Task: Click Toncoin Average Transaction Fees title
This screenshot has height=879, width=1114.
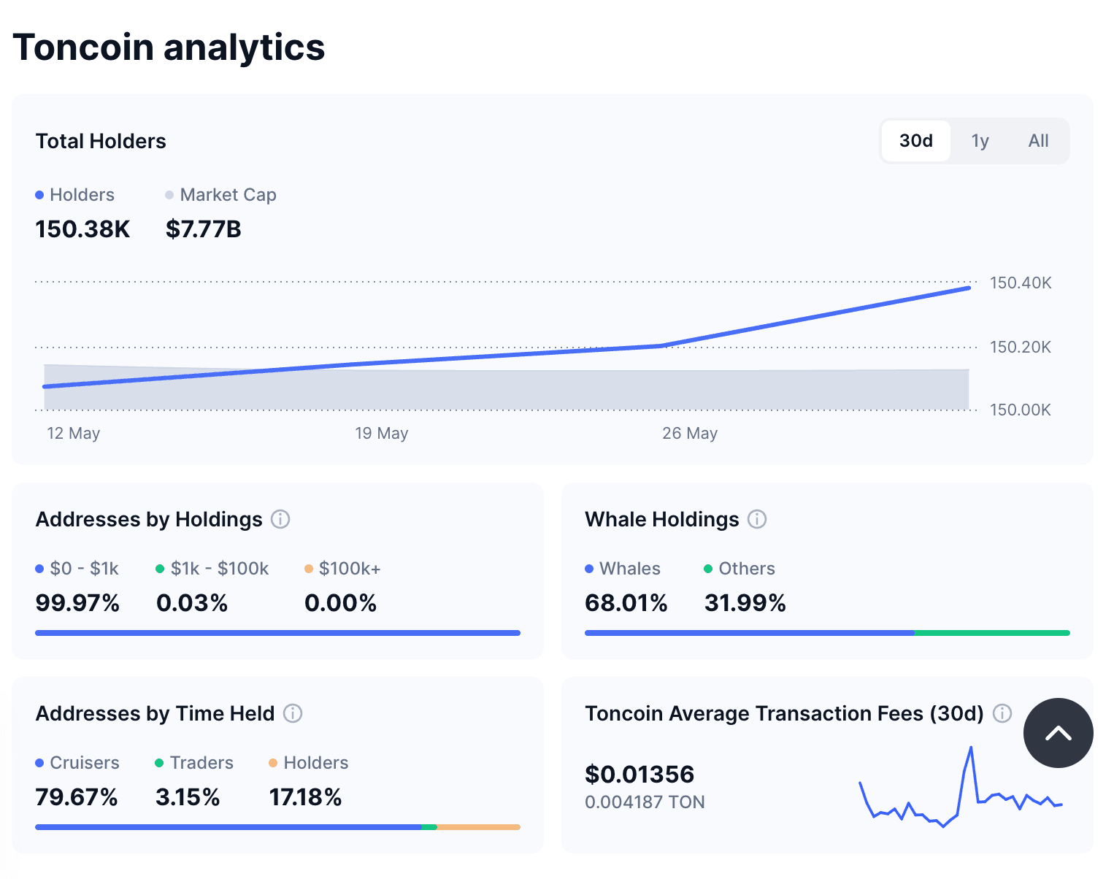Action: [784, 713]
